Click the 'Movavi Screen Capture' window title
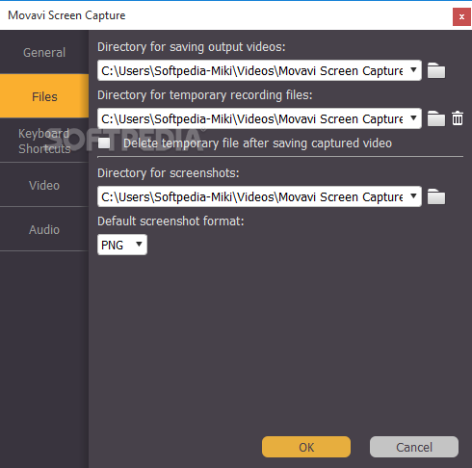 click(x=66, y=15)
